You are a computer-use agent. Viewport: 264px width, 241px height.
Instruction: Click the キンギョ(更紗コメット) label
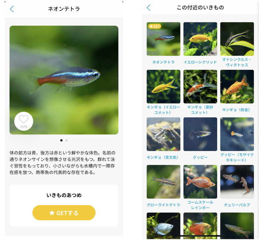pos(200,110)
